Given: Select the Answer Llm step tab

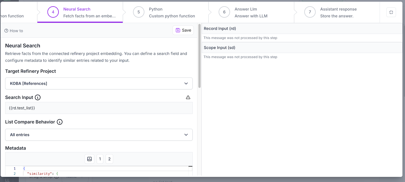Looking at the screenshot, I should click(251, 12).
